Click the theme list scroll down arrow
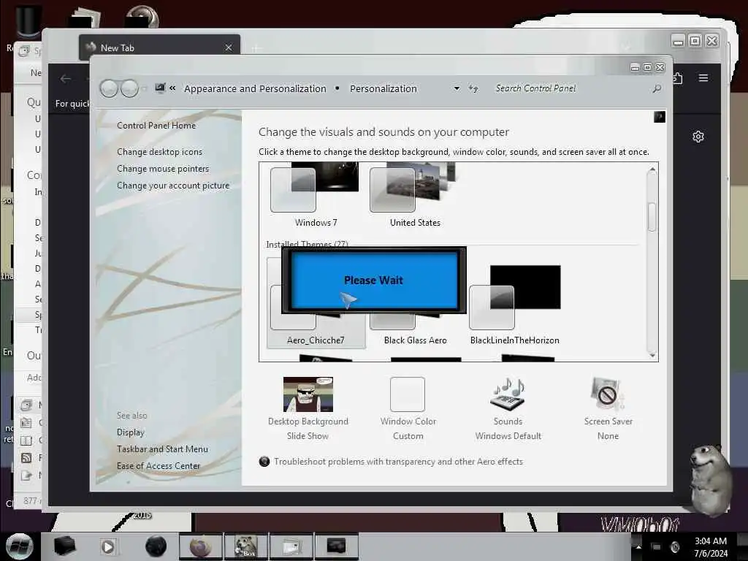This screenshot has height=561, width=748. coord(652,355)
